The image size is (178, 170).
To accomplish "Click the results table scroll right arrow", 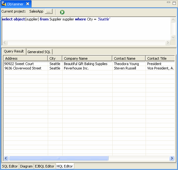I will coord(172,158).
